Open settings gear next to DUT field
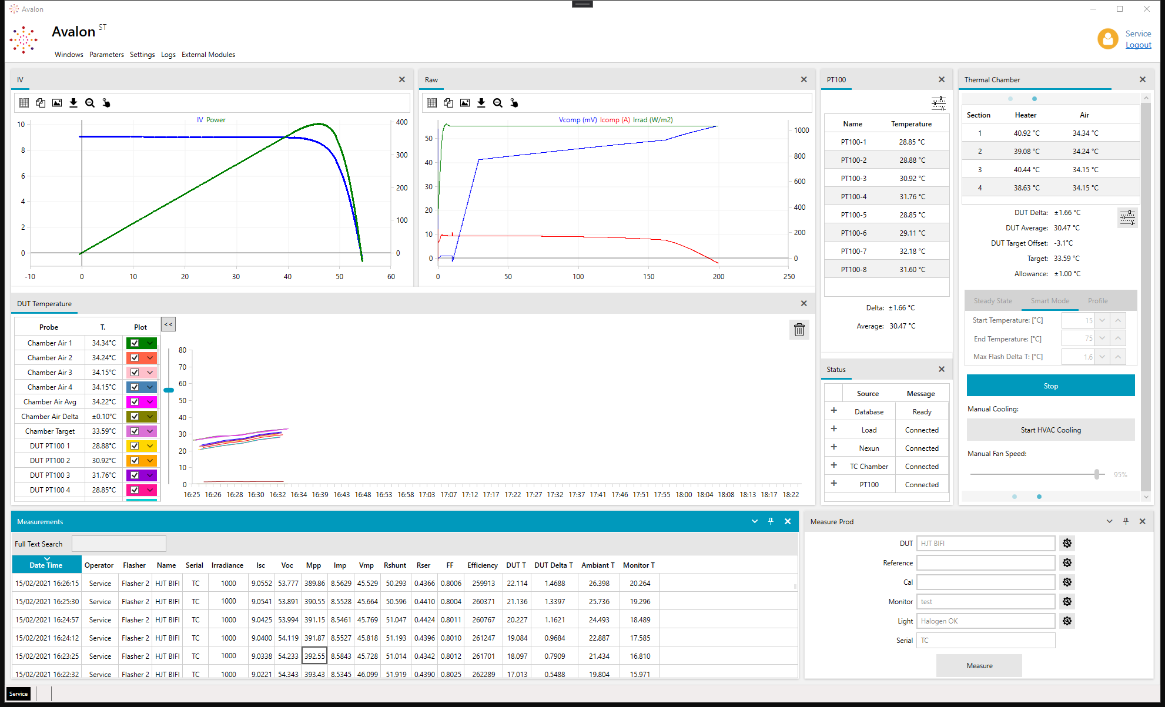The width and height of the screenshot is (1165, 707). (x=1067, y=544)
